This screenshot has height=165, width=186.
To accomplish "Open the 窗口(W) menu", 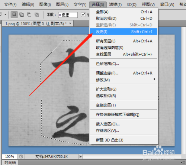I will point(167,5).
